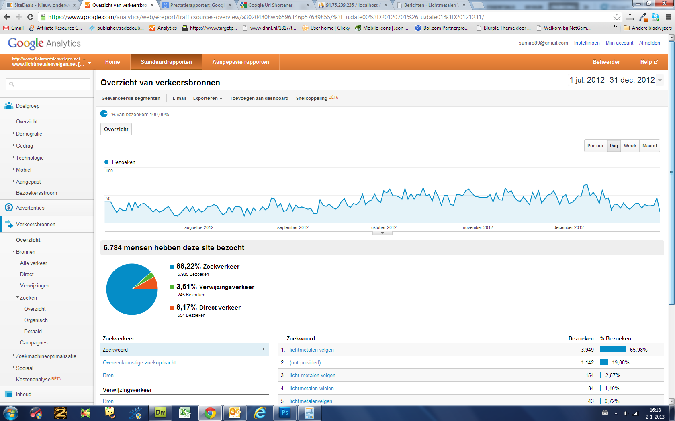The image size is (675, 421).
Task: Click the segment circle icon beside % van bezoeken
Action: point(104,114)
